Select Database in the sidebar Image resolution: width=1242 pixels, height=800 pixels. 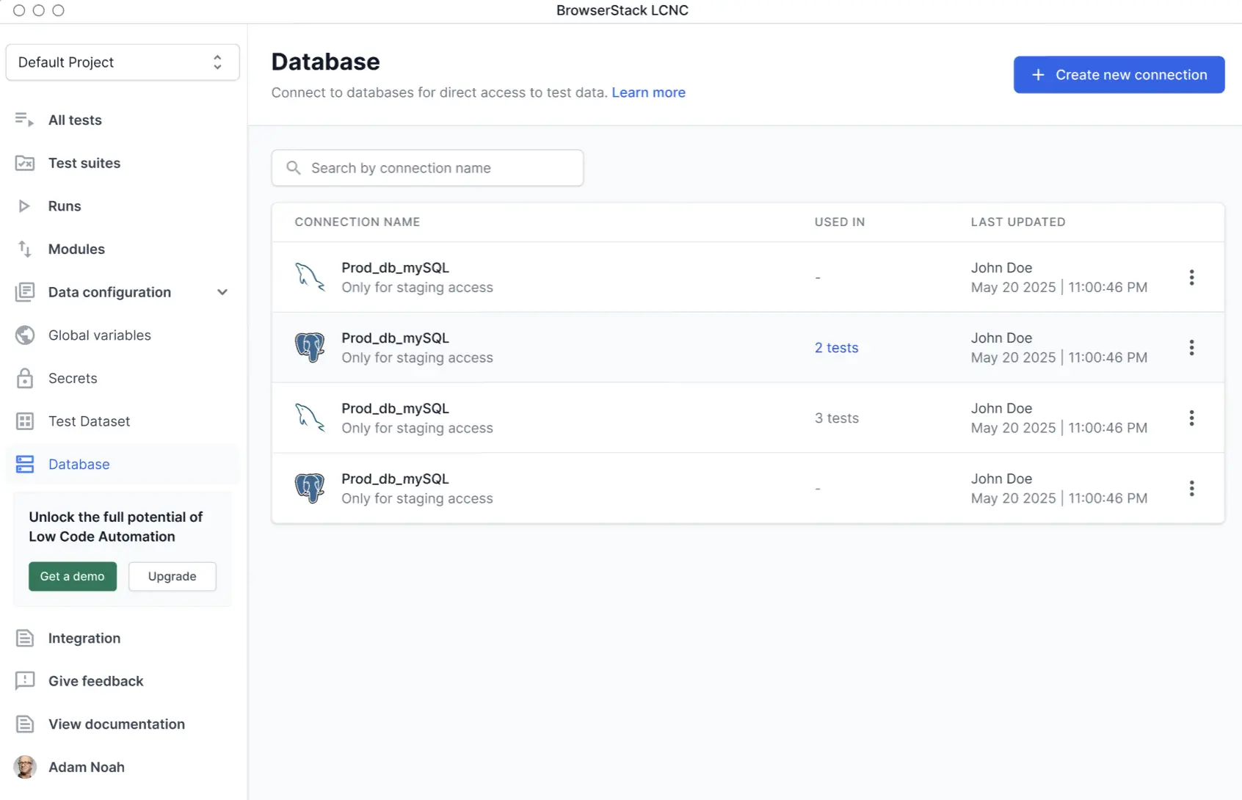(79, 465)
